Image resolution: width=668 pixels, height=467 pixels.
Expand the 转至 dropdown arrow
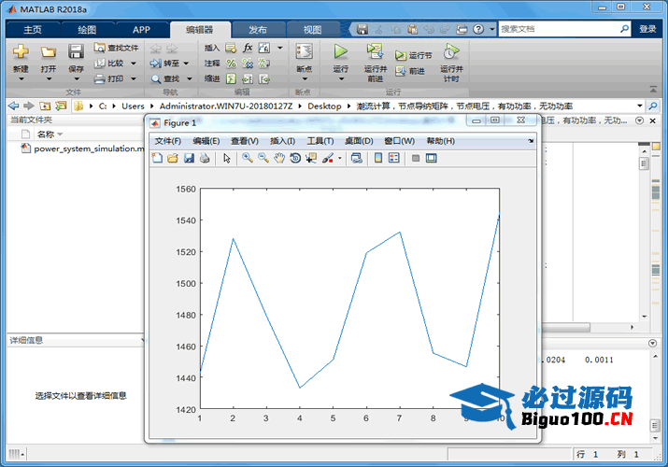pos(186,64)
